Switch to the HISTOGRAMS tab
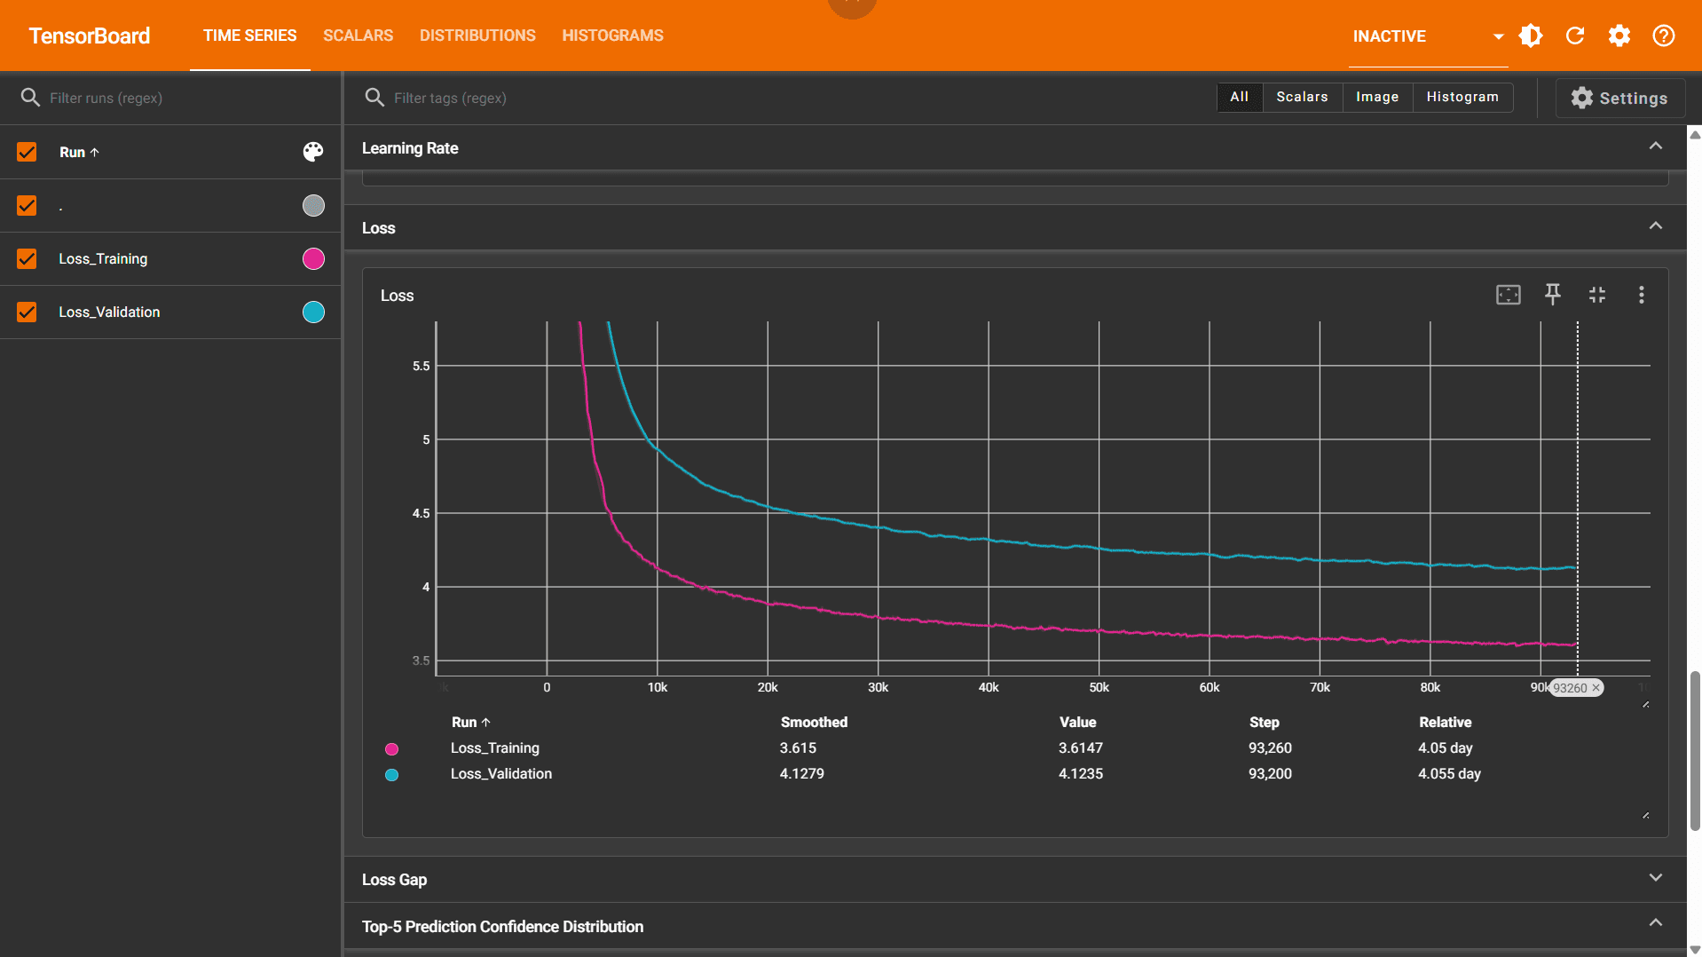This screenshot has width=1702, height=957. pyautogui.click(x=612, y=36)
